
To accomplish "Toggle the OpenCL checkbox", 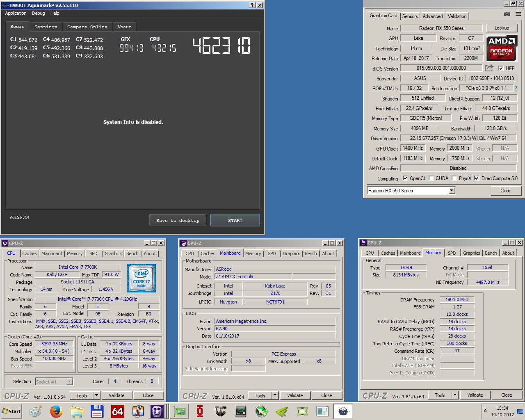I will pos(405,178).
